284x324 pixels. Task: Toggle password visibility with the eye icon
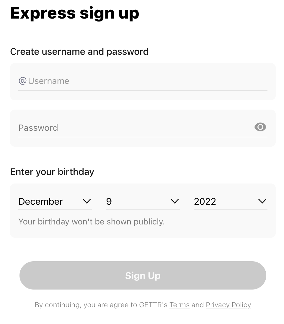[x=260, y=127]
